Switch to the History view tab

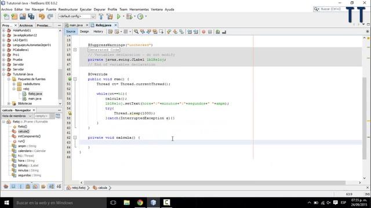tap(98, 32)
